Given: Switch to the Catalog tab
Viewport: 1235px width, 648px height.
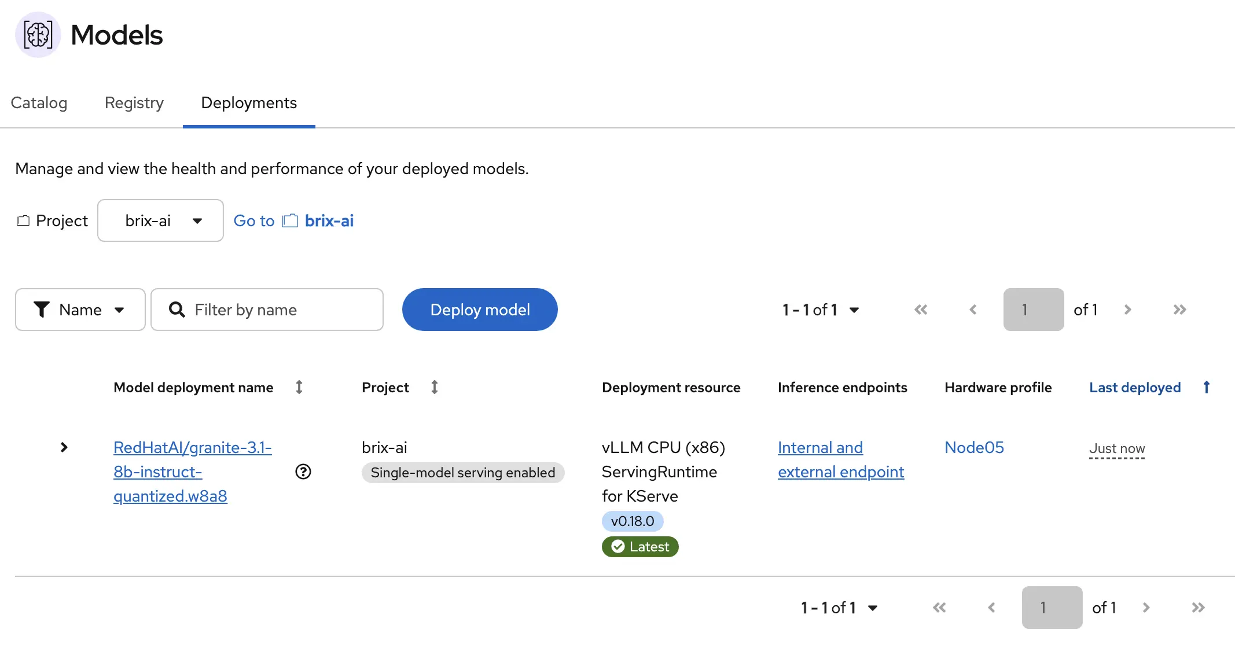Looking at the screenshot, I should coord(39,102).
